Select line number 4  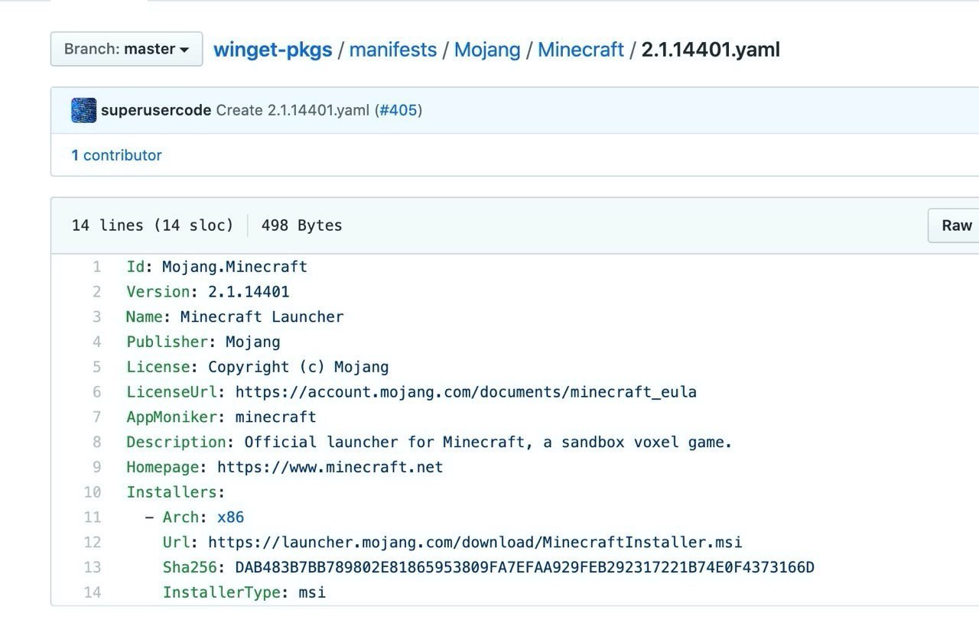97,342
